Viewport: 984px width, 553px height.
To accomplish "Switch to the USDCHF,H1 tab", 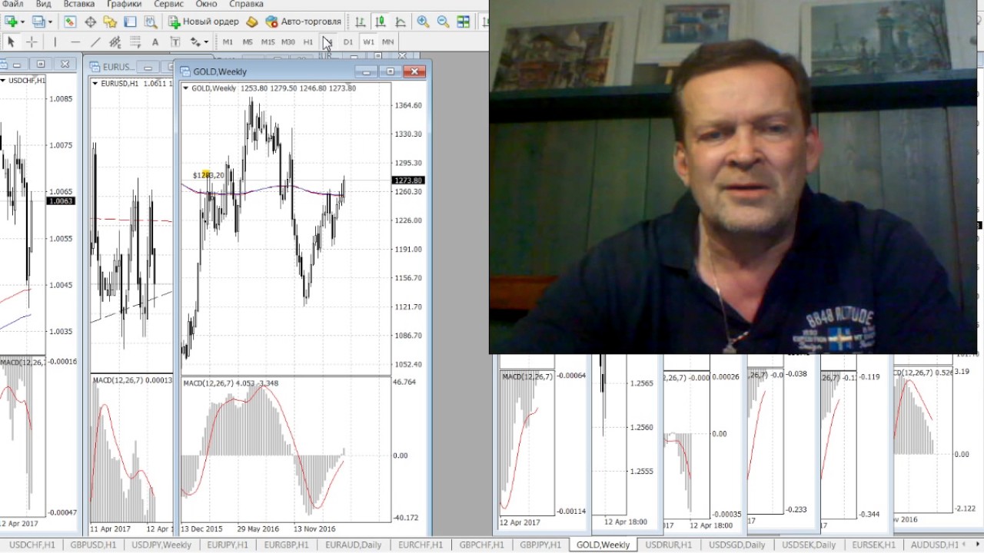I will coord(32,545).
